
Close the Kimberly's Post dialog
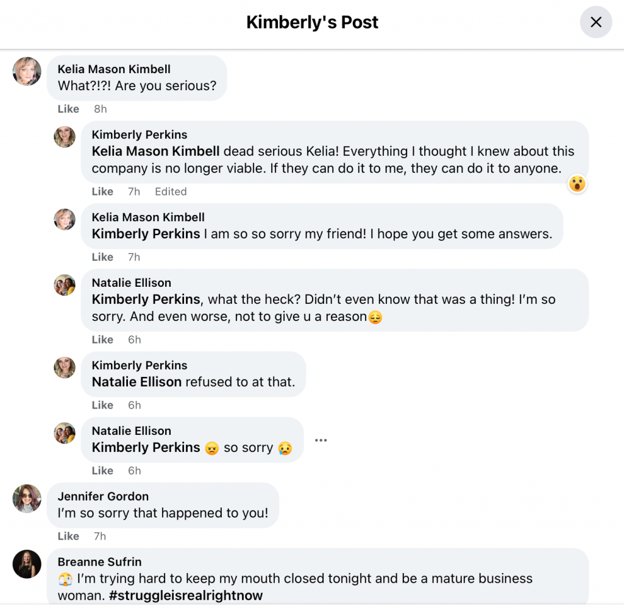click(x=595, y=22)
